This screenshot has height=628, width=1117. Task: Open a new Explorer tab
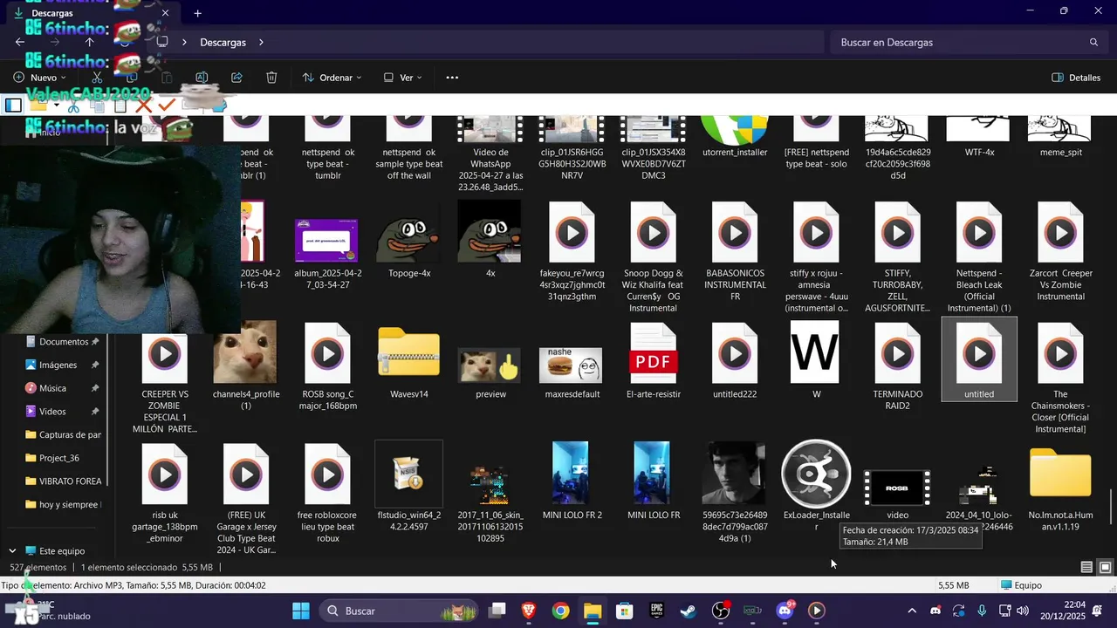tap(197, 13)
